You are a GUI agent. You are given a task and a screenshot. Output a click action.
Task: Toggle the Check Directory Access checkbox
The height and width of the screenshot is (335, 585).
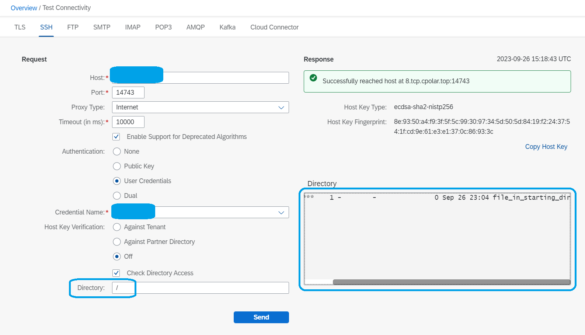click(x=116, y=273)
